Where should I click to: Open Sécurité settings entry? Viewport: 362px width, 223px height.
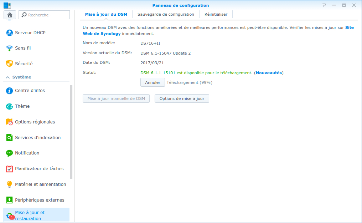36,64
